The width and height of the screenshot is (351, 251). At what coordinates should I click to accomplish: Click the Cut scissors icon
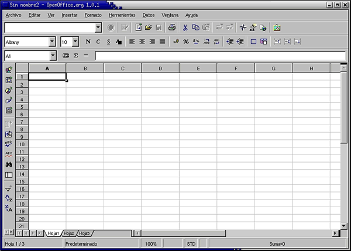coord(185,27)
